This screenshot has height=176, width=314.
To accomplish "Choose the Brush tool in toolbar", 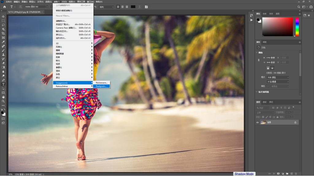I will pyautogui.click(x=3, y=50).
